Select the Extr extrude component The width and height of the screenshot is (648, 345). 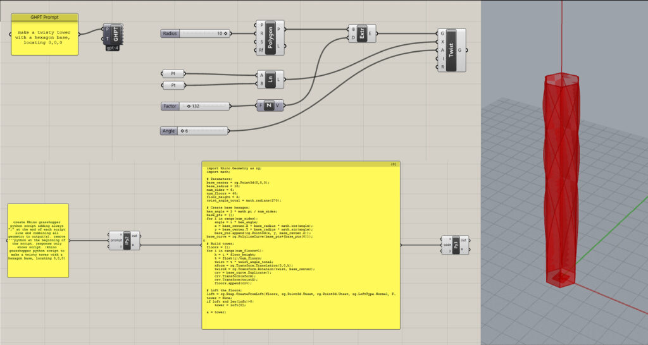362,33
